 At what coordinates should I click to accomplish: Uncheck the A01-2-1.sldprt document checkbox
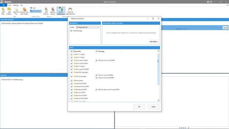pos(72,54)
